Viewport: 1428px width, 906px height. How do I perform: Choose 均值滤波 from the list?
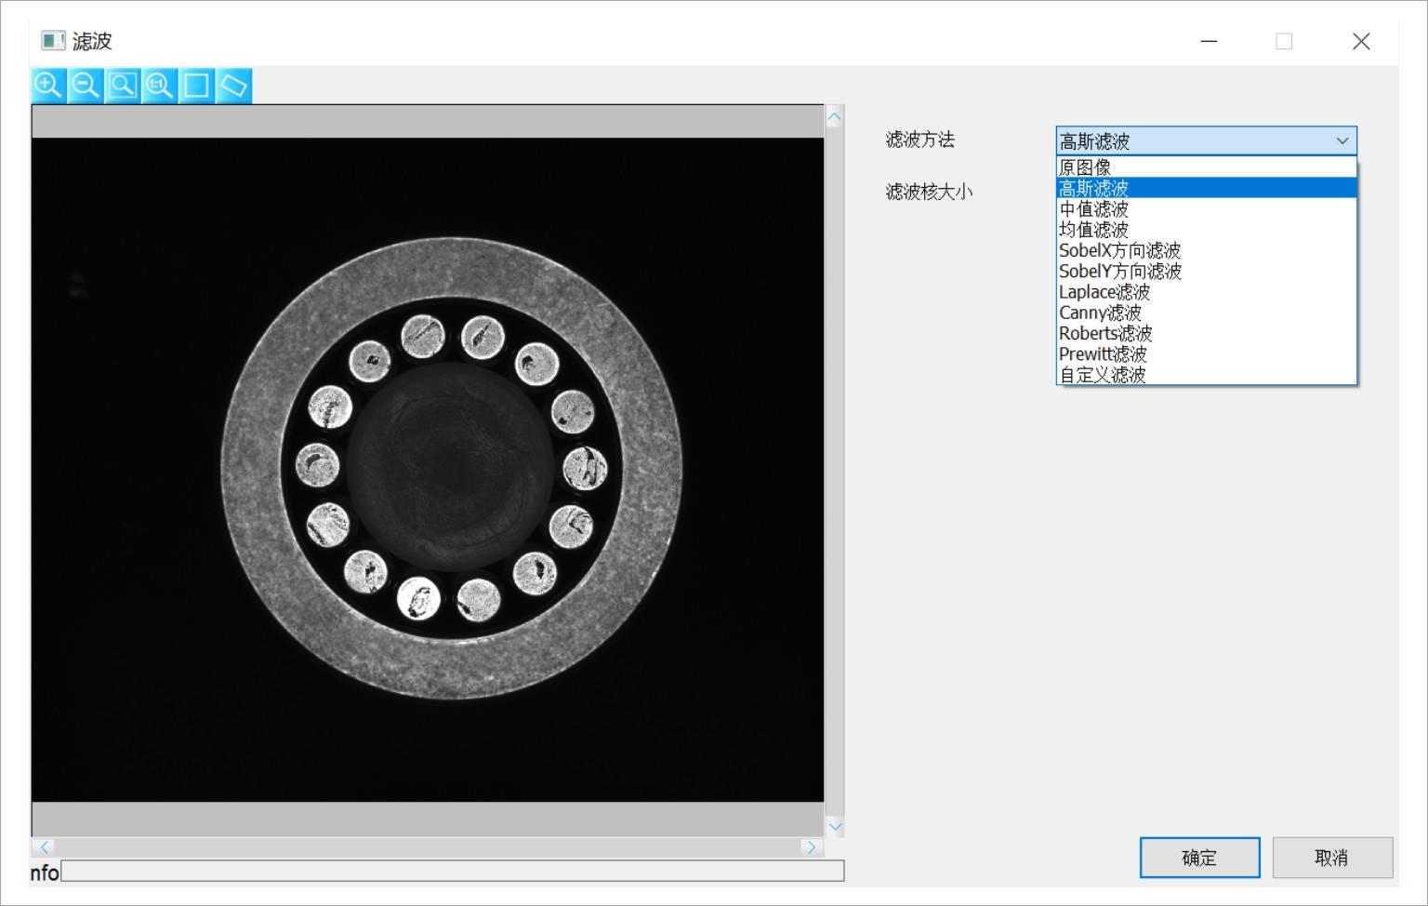(x=1206, y=230)
